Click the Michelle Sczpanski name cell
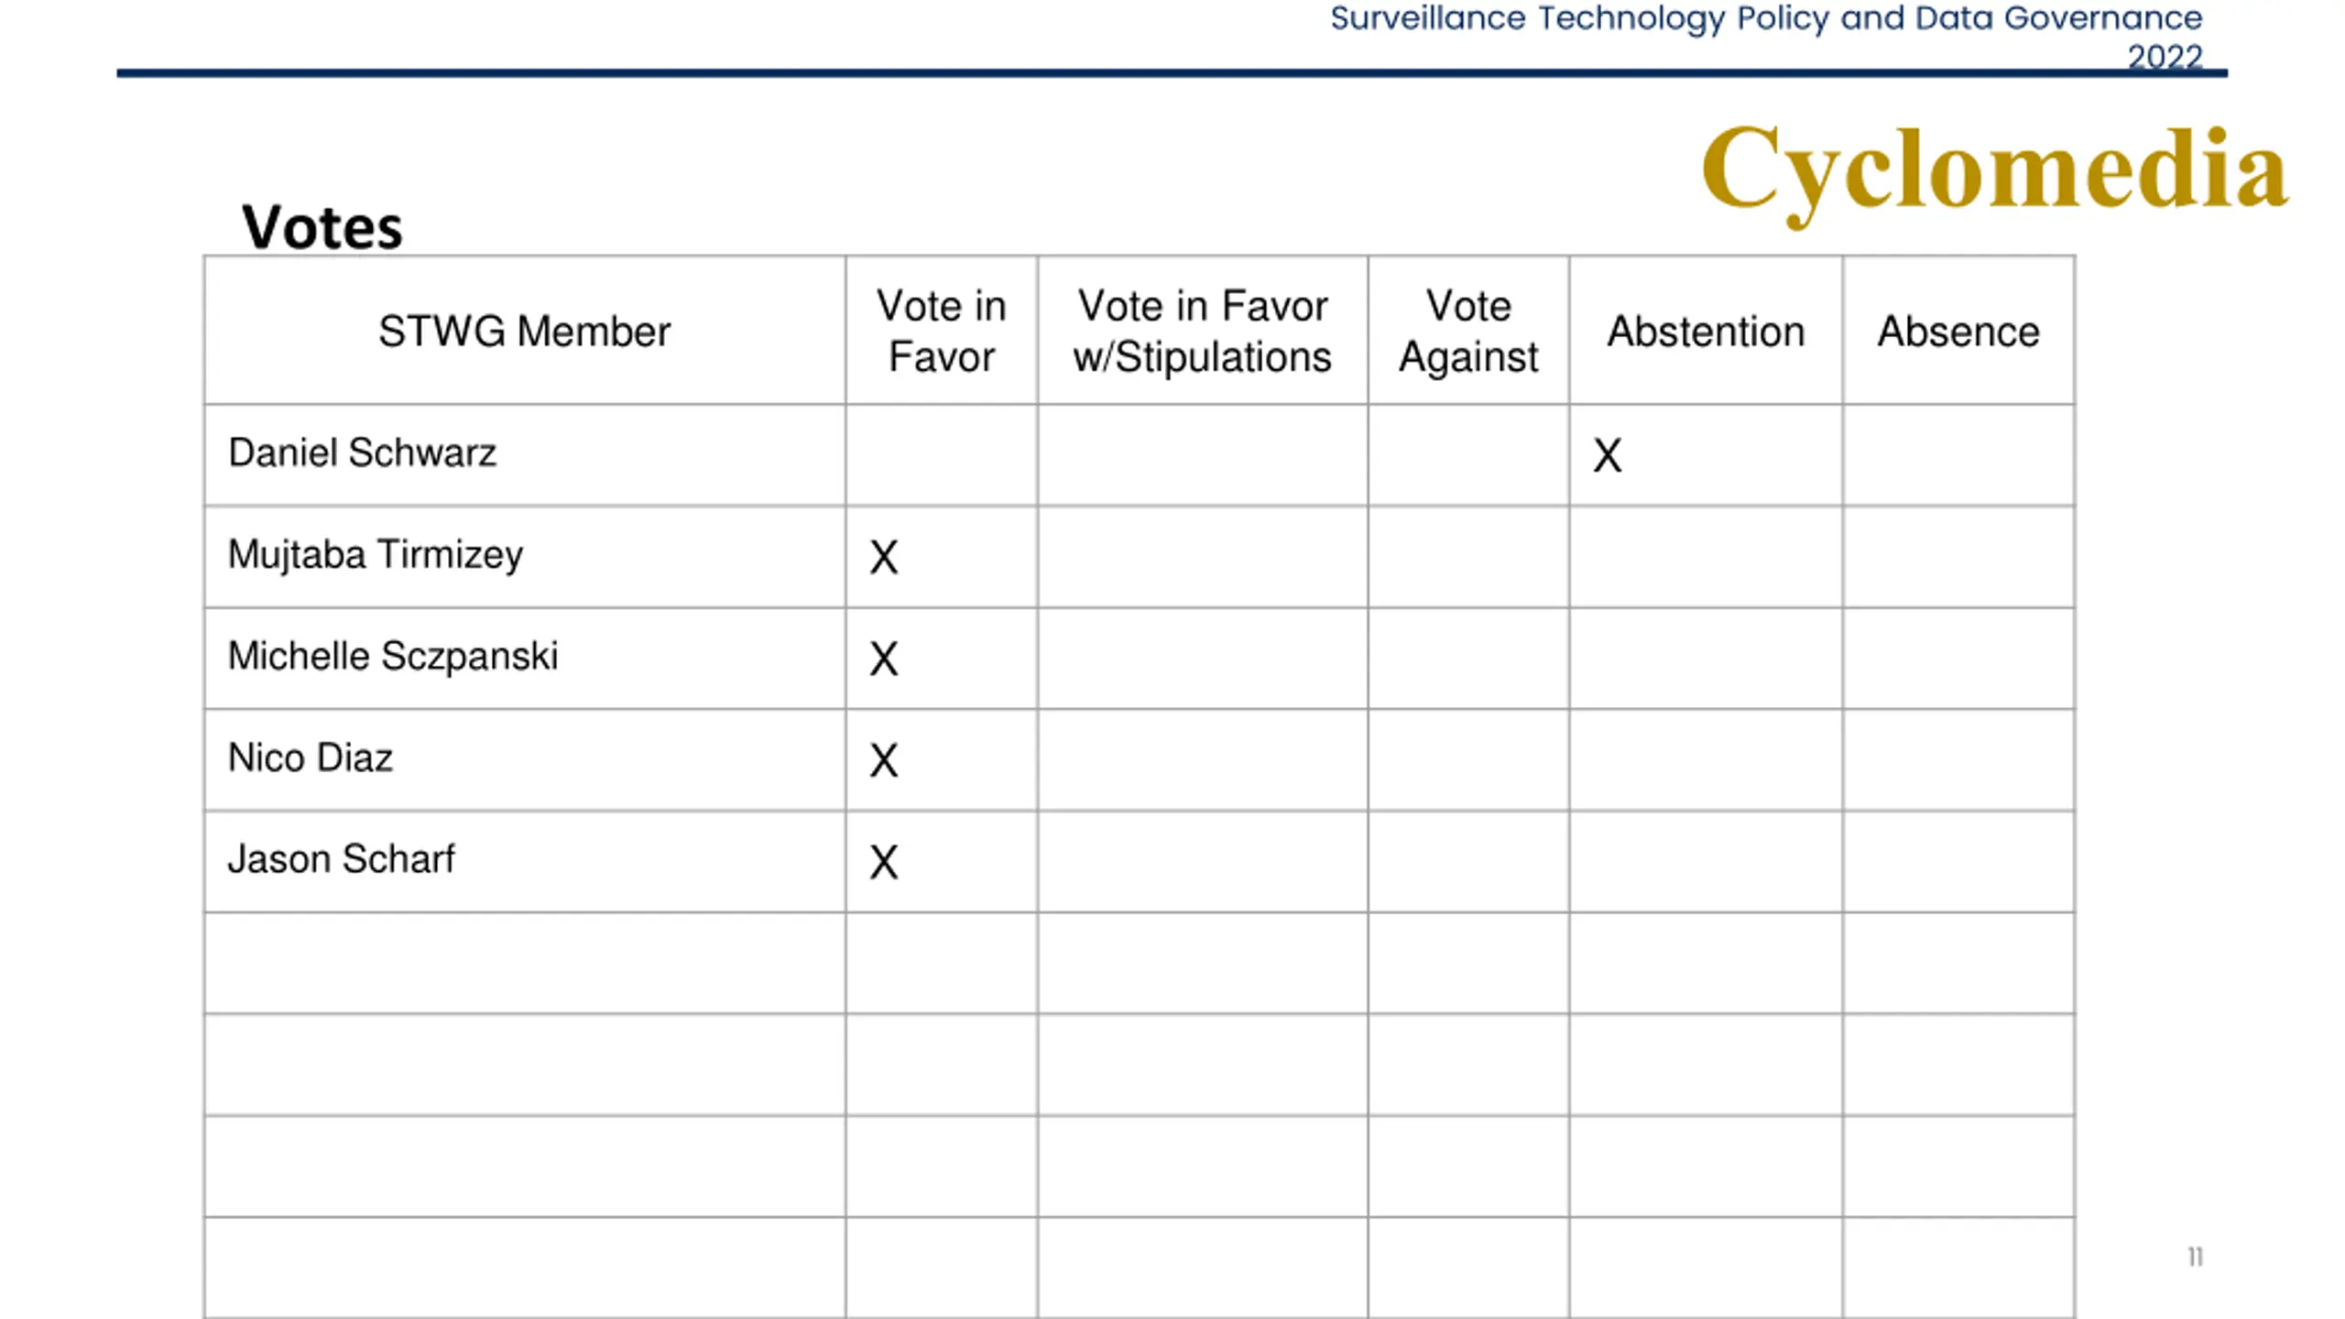The height and width of the screenshot is (1319, 2345). coord(393,657)
